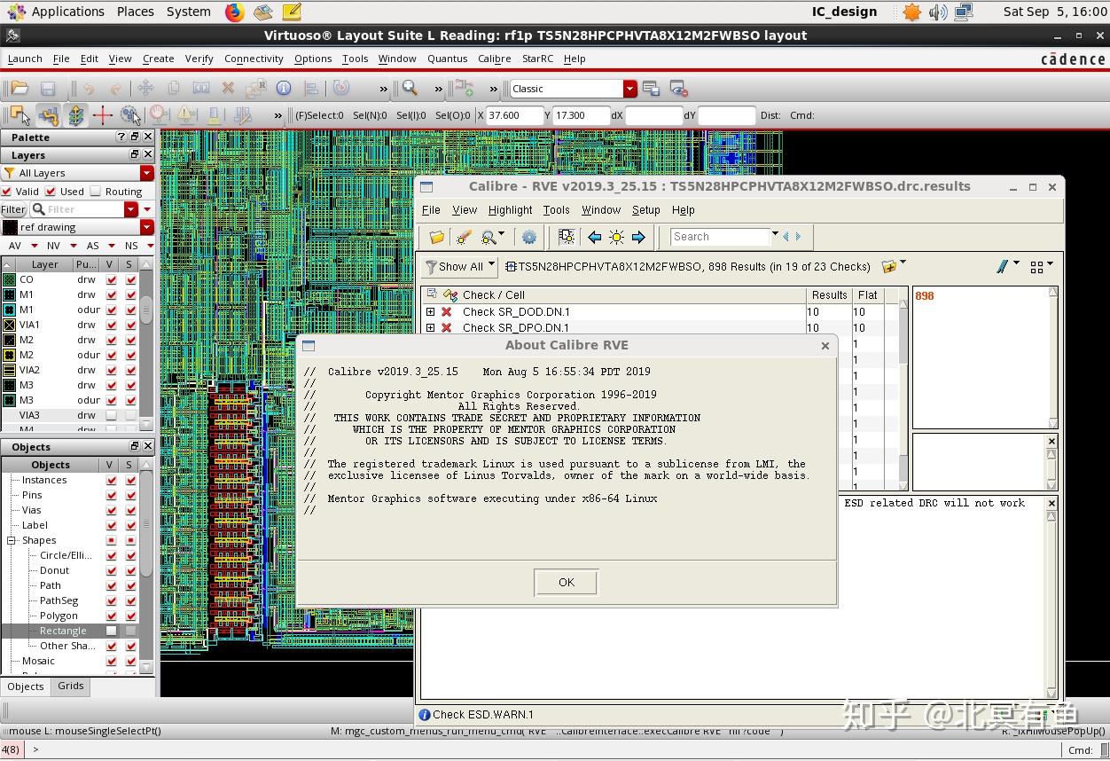Click OK in About Calibre RVE dialog
1110x761 pixels.
coord(567,583)
